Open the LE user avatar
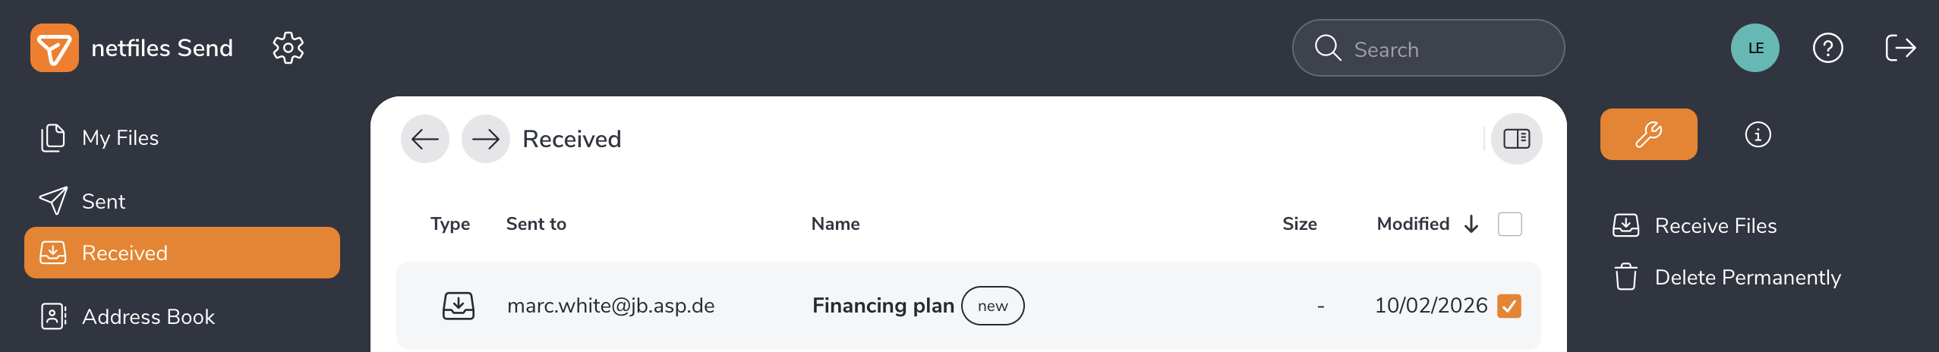The height and width of the screenshot is (352, 1939). pyautogui.click(x=1755, y=48)
